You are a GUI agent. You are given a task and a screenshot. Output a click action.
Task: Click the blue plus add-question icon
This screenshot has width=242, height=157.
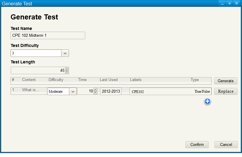point(208,101)
